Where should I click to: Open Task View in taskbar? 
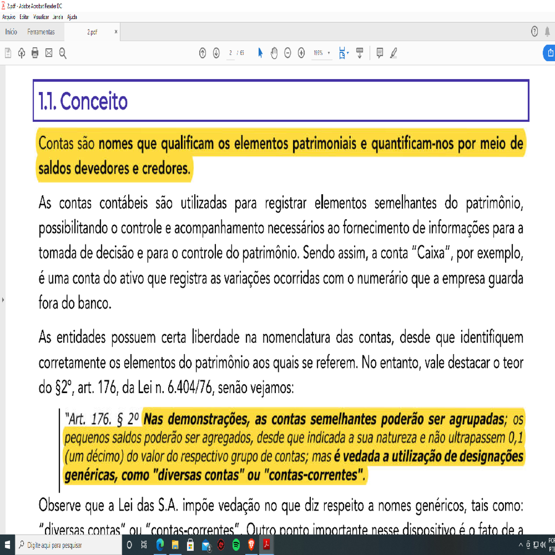pos(144,545)
